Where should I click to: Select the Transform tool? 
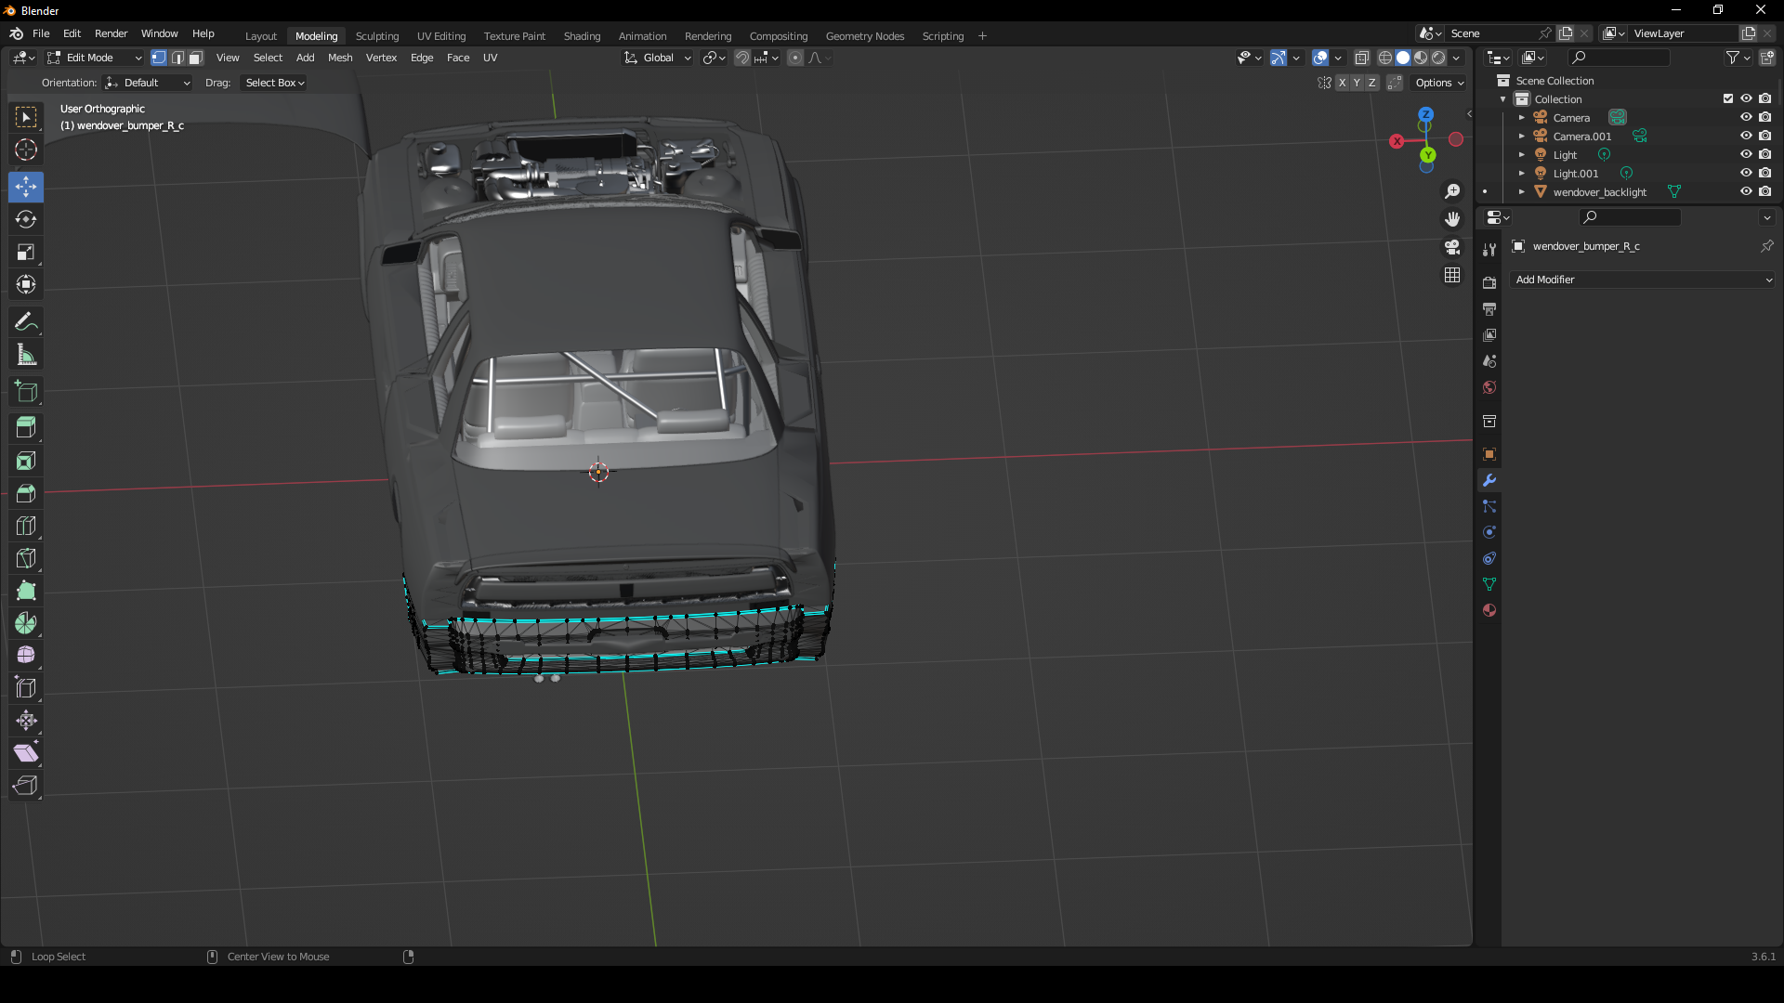(x=26, y=284)
